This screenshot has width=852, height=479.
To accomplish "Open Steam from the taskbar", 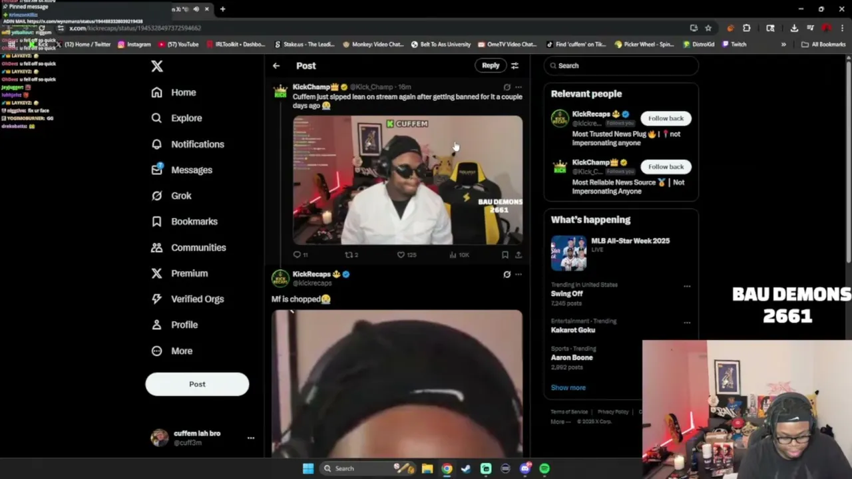I will click(x=466, y=468).
